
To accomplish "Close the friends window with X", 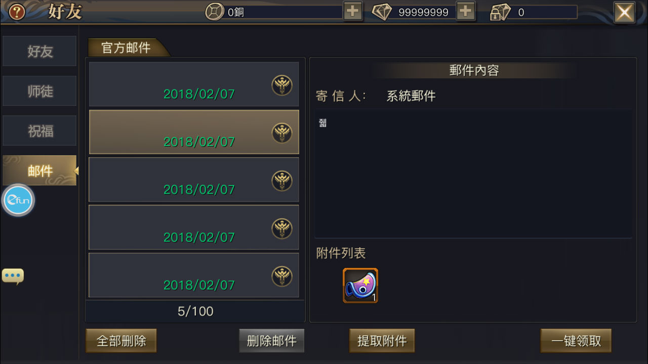I will click(624, 12).
